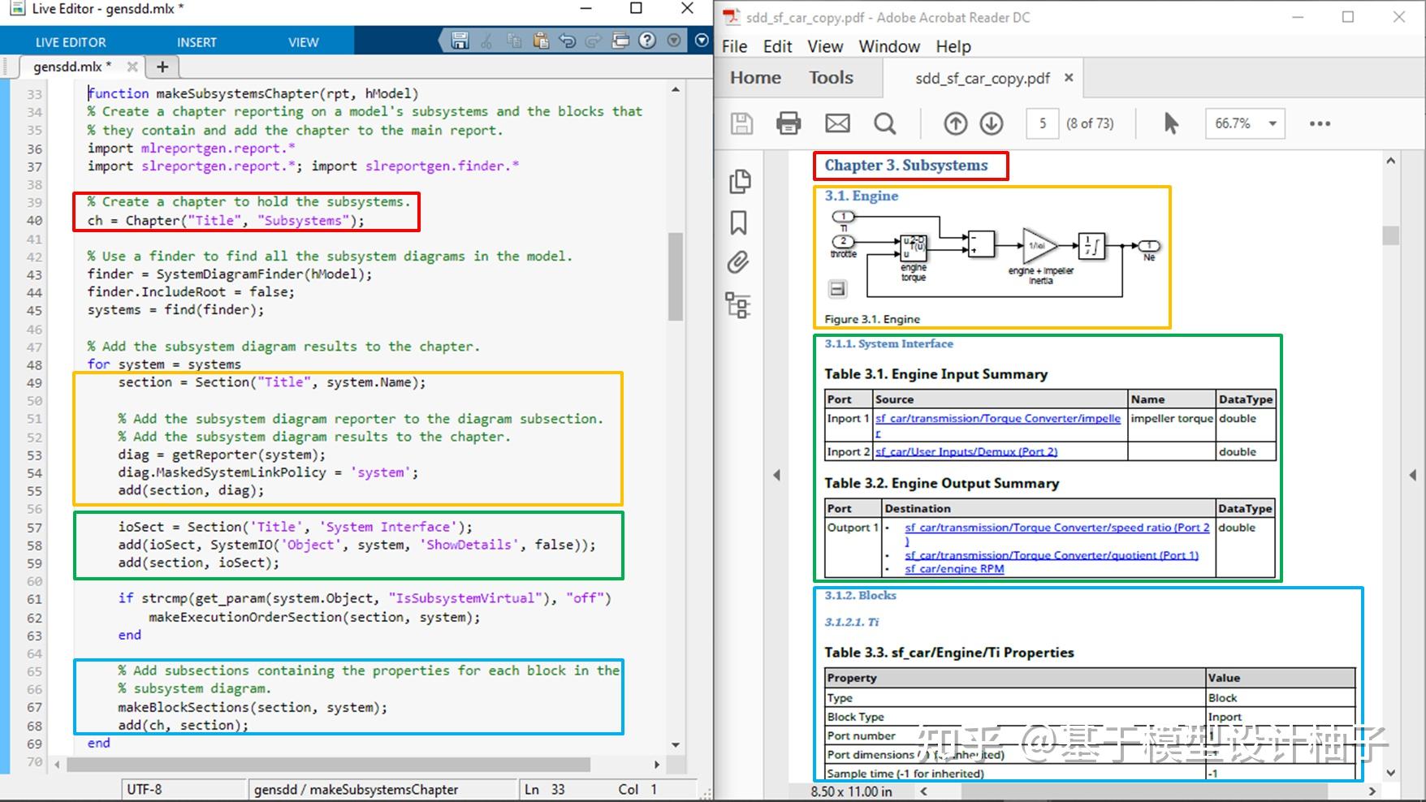Click the Save icon in Live Editor toolbar
1426x802 pixels.
click(460, 41)
